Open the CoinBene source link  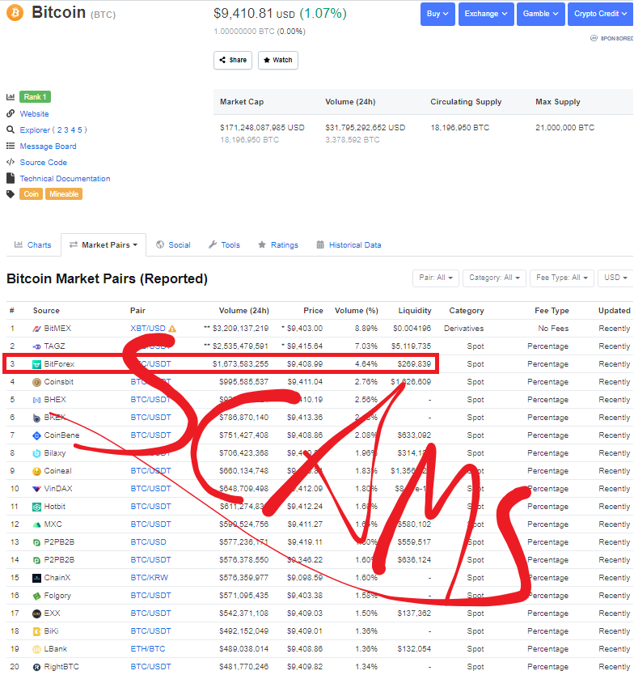(x=62, y=435)
